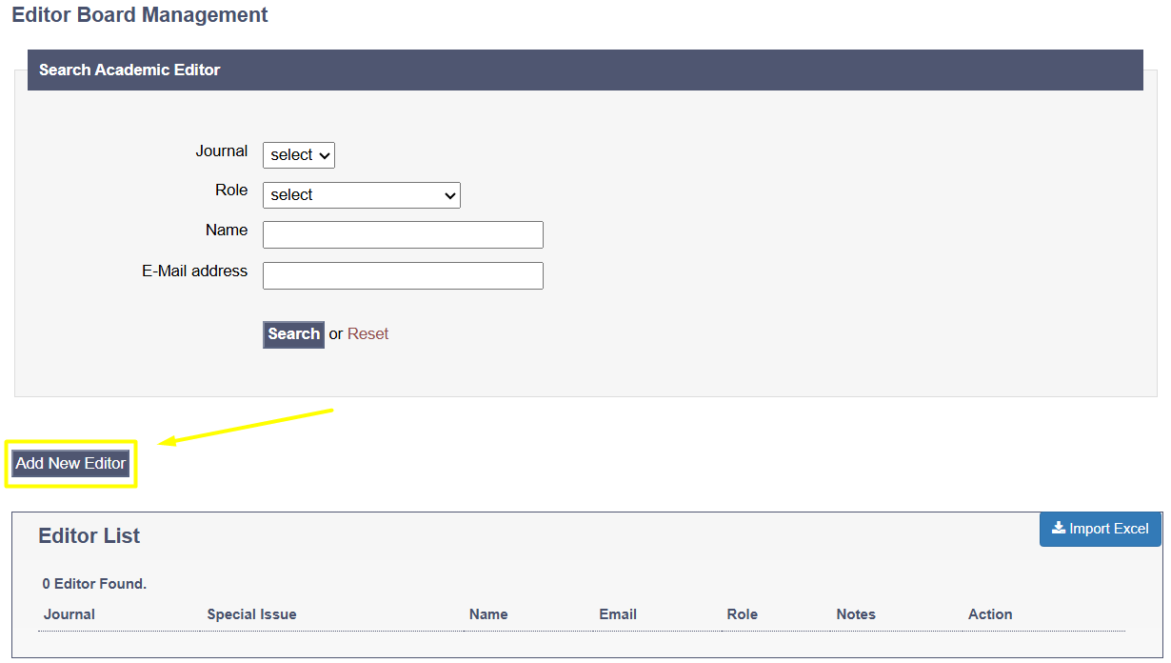Screen dimensions: 1171x663
Task: Click the '0 Editor Found.' result text
Action: coord(94,584)
